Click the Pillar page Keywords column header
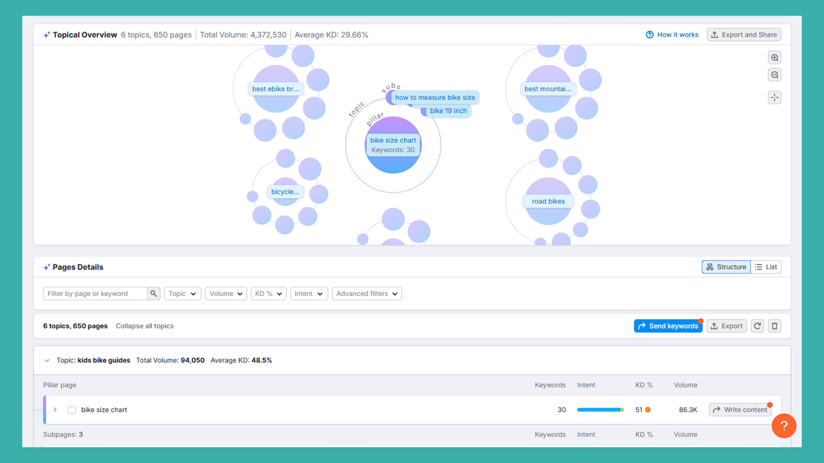The image size is (824, 463). [550, 385]
